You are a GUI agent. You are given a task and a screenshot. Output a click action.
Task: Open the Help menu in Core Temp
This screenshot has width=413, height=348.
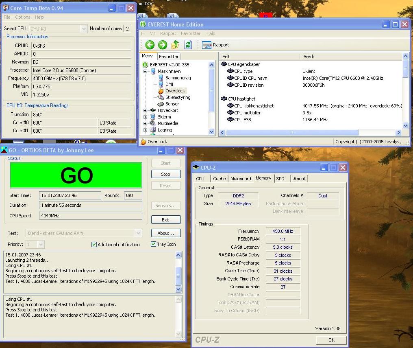tap(39, 17)
